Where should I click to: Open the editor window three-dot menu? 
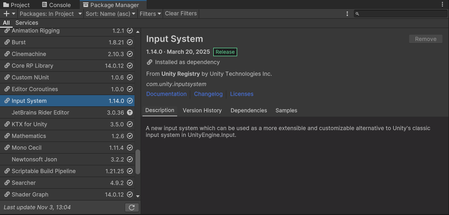click(443, 5)
